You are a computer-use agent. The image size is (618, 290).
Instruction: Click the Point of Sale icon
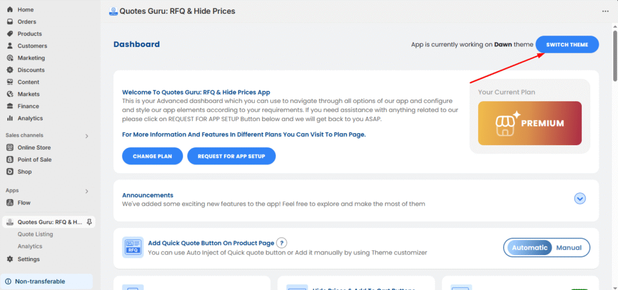coord(10,160)
